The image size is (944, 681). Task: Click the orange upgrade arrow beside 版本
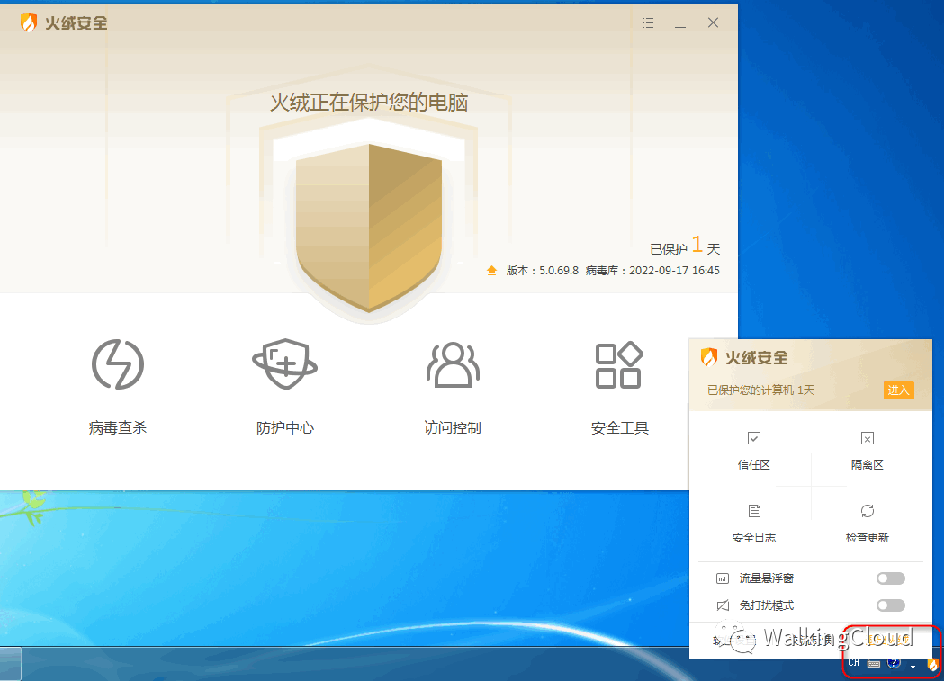(492, 271)
